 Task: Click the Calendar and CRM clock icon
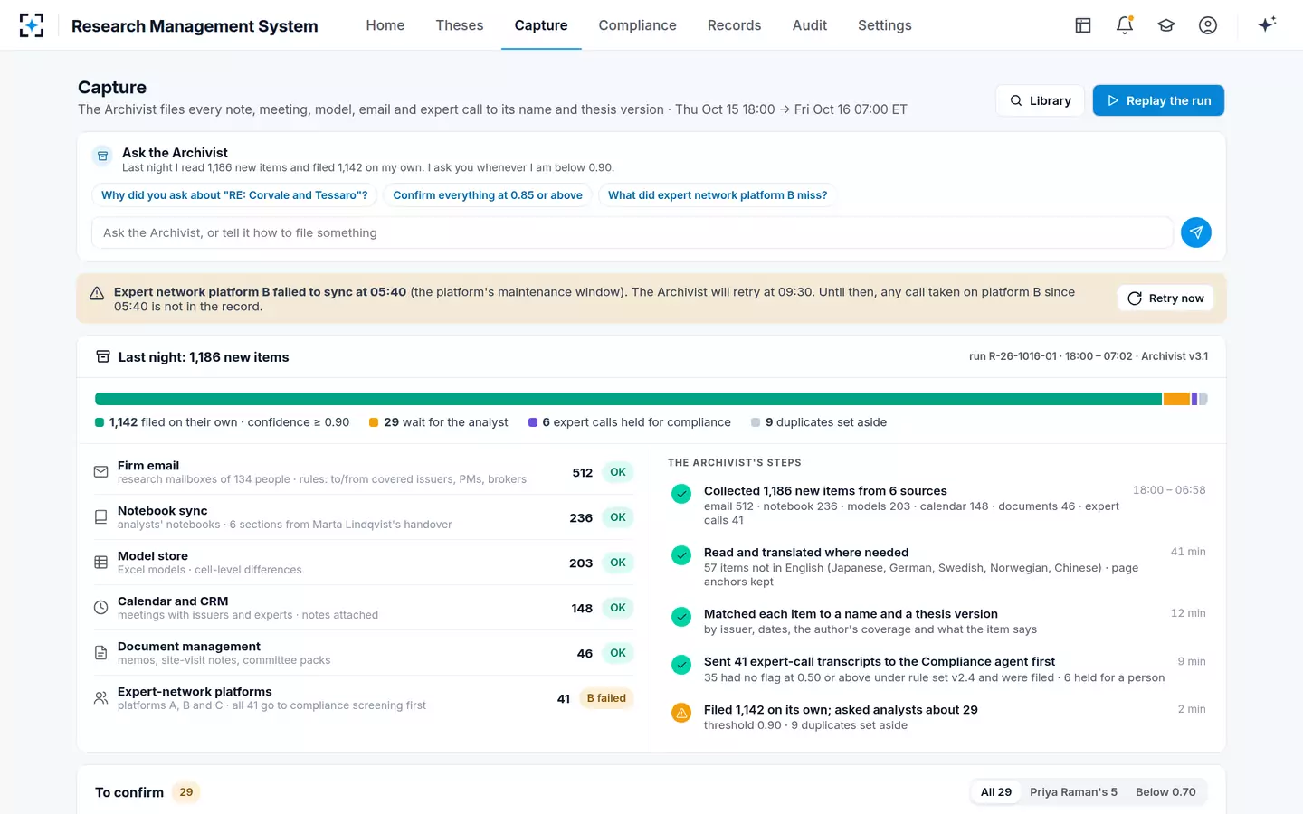click(x=101, y=608)
